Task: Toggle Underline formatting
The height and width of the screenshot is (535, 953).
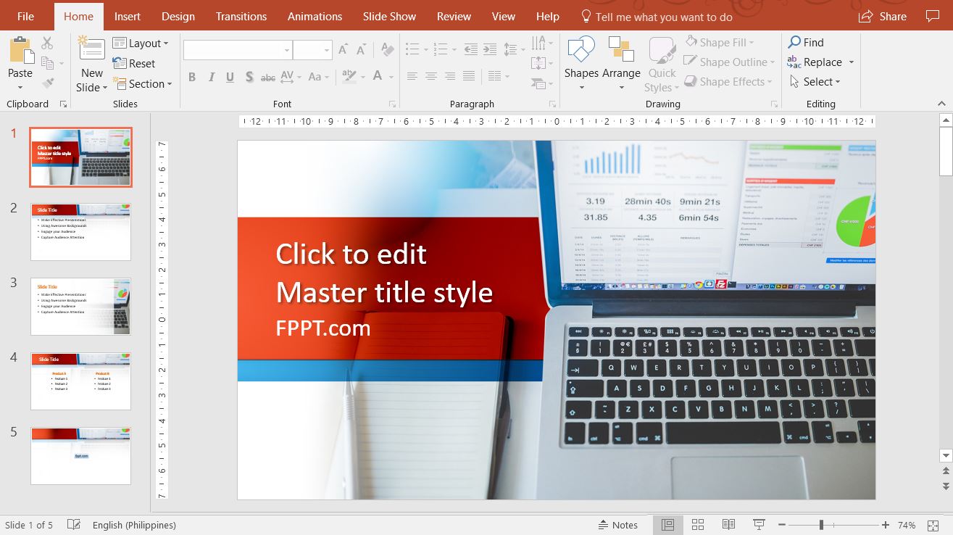Action: click(x=230, y=77)
